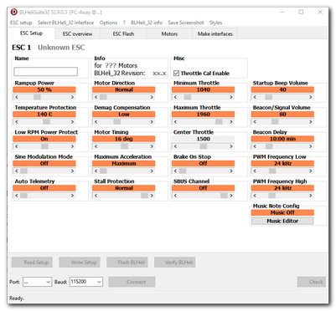
Task: Click the 'Ready.' status bar text
Action: (17, 298)
